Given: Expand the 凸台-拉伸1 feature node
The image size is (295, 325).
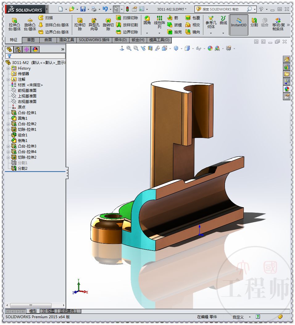Looking at the screenshot, I should 8,113.
